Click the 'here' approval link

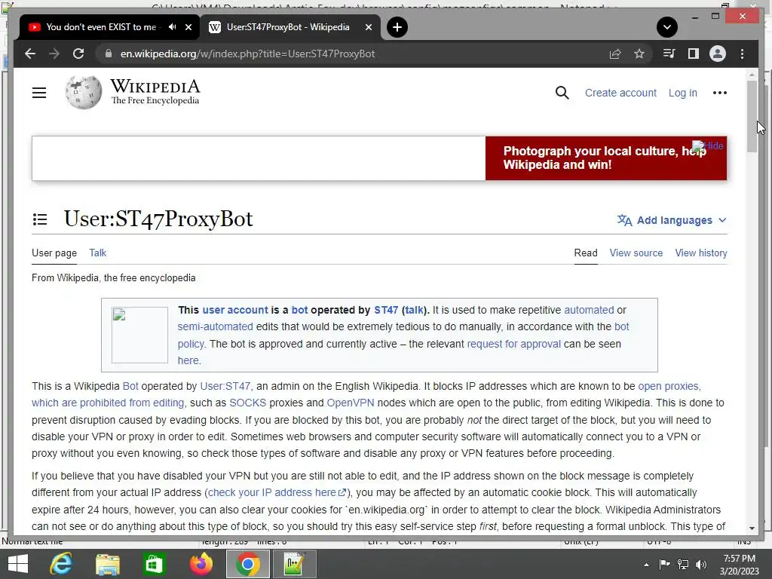(188, 360)
